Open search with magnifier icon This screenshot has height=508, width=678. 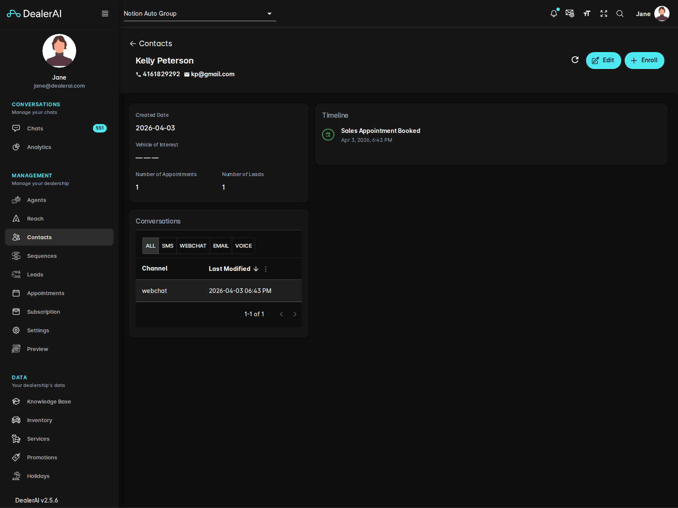620,14
